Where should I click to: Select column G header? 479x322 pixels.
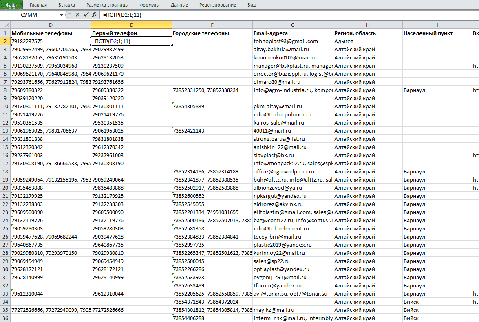tap(293, 25)
